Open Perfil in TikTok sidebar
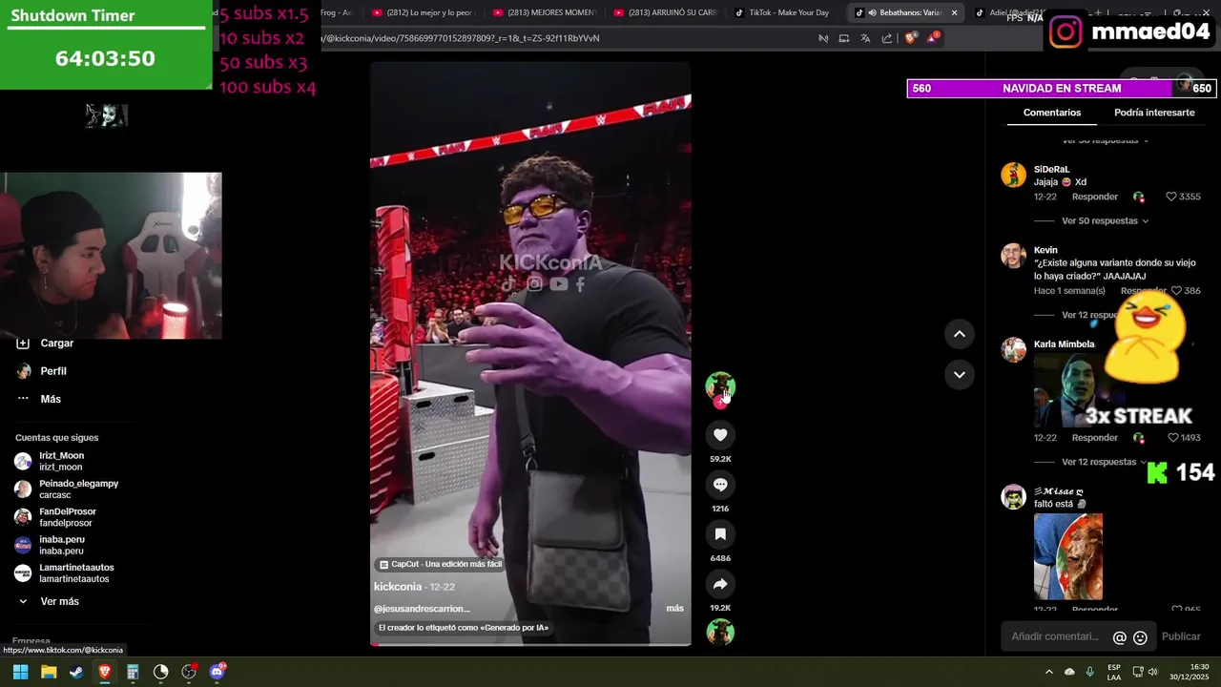 (43, 371)
